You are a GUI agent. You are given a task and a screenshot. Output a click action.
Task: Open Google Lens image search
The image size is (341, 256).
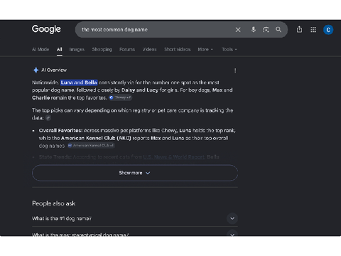tap(266, 30)
